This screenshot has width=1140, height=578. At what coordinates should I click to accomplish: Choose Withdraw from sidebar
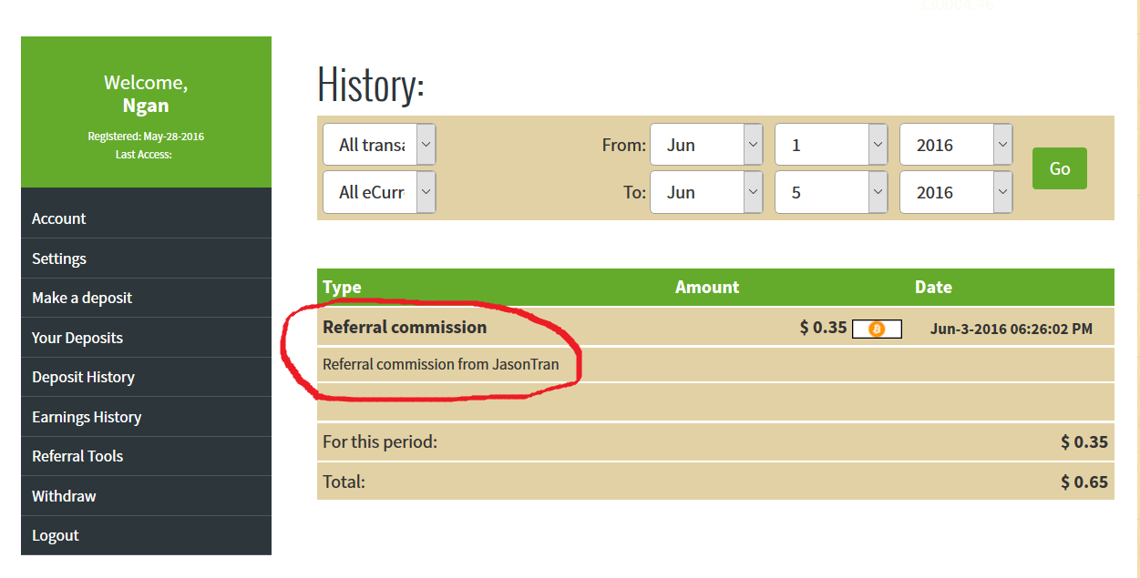pos(64,496)
